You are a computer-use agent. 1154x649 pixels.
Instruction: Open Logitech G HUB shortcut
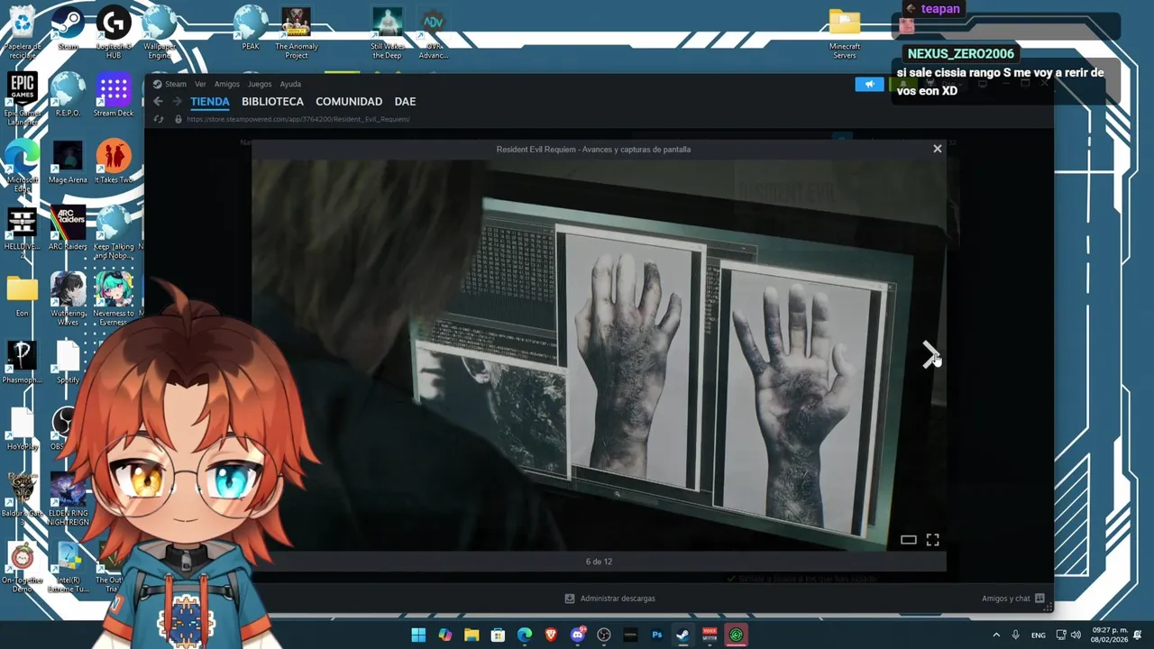click(114, 32)
